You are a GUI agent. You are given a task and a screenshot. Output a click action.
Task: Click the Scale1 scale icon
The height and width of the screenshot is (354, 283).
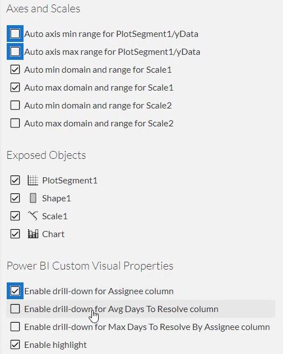click(33, 216)
